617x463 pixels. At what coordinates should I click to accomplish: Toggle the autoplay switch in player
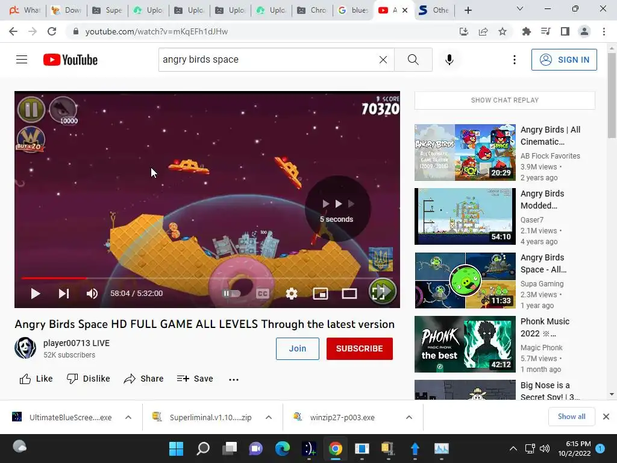[231, 294]
